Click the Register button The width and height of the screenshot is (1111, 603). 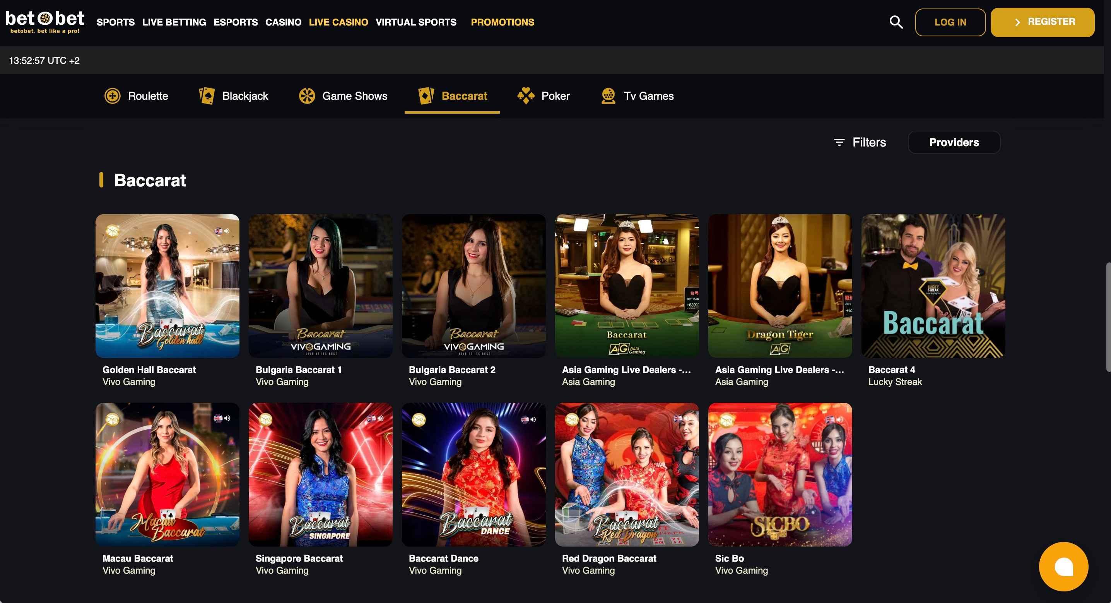click(1042, 22)
